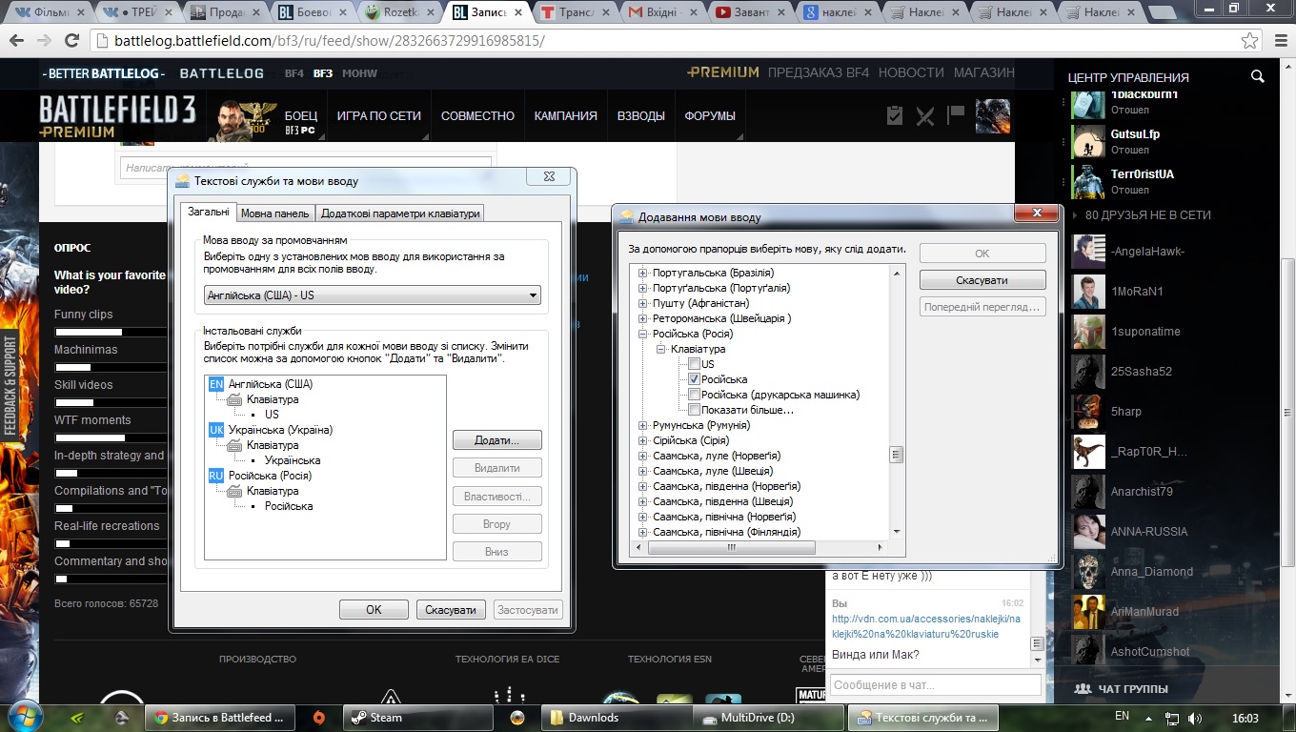Click the Chrome back arrow

(x=17, y=41)
